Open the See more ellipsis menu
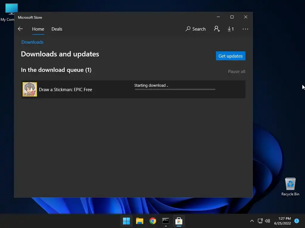This screenshot has width=305, height=228. (x=245, y=29)
